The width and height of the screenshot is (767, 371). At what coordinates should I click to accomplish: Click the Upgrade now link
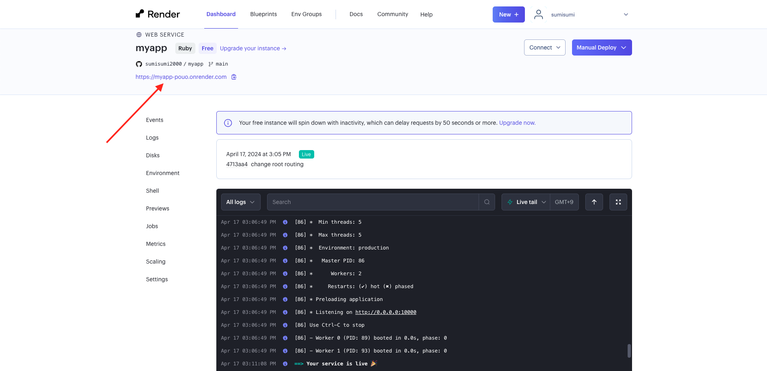(517, 123)
